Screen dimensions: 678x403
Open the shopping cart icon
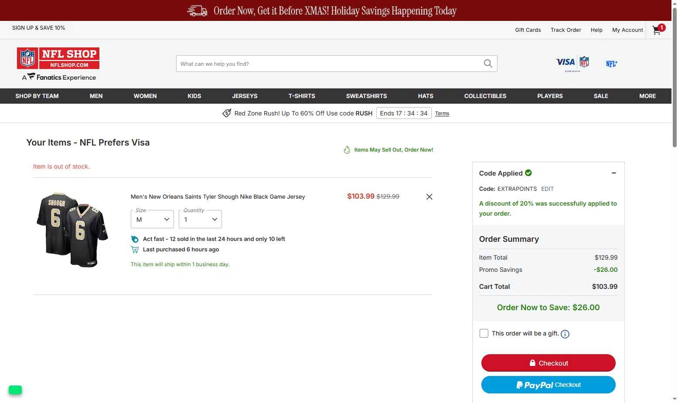point(657,30)
